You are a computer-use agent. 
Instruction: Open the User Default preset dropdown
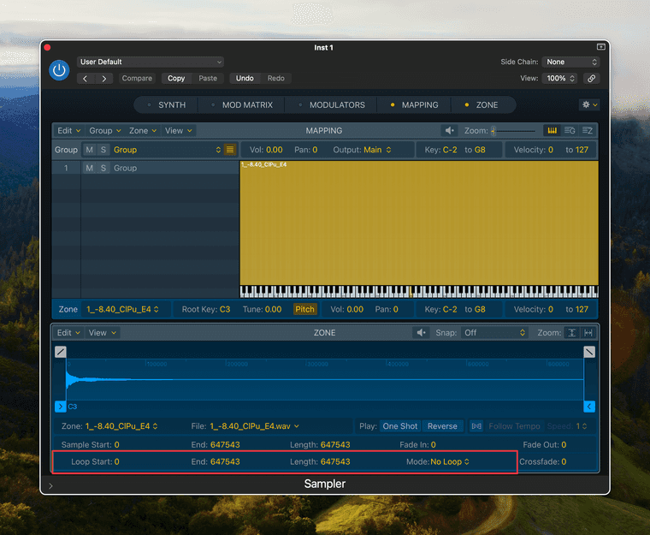pyautogui.click(x=151, y=62)
